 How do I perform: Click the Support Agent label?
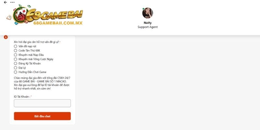click(x=148, y=27)
